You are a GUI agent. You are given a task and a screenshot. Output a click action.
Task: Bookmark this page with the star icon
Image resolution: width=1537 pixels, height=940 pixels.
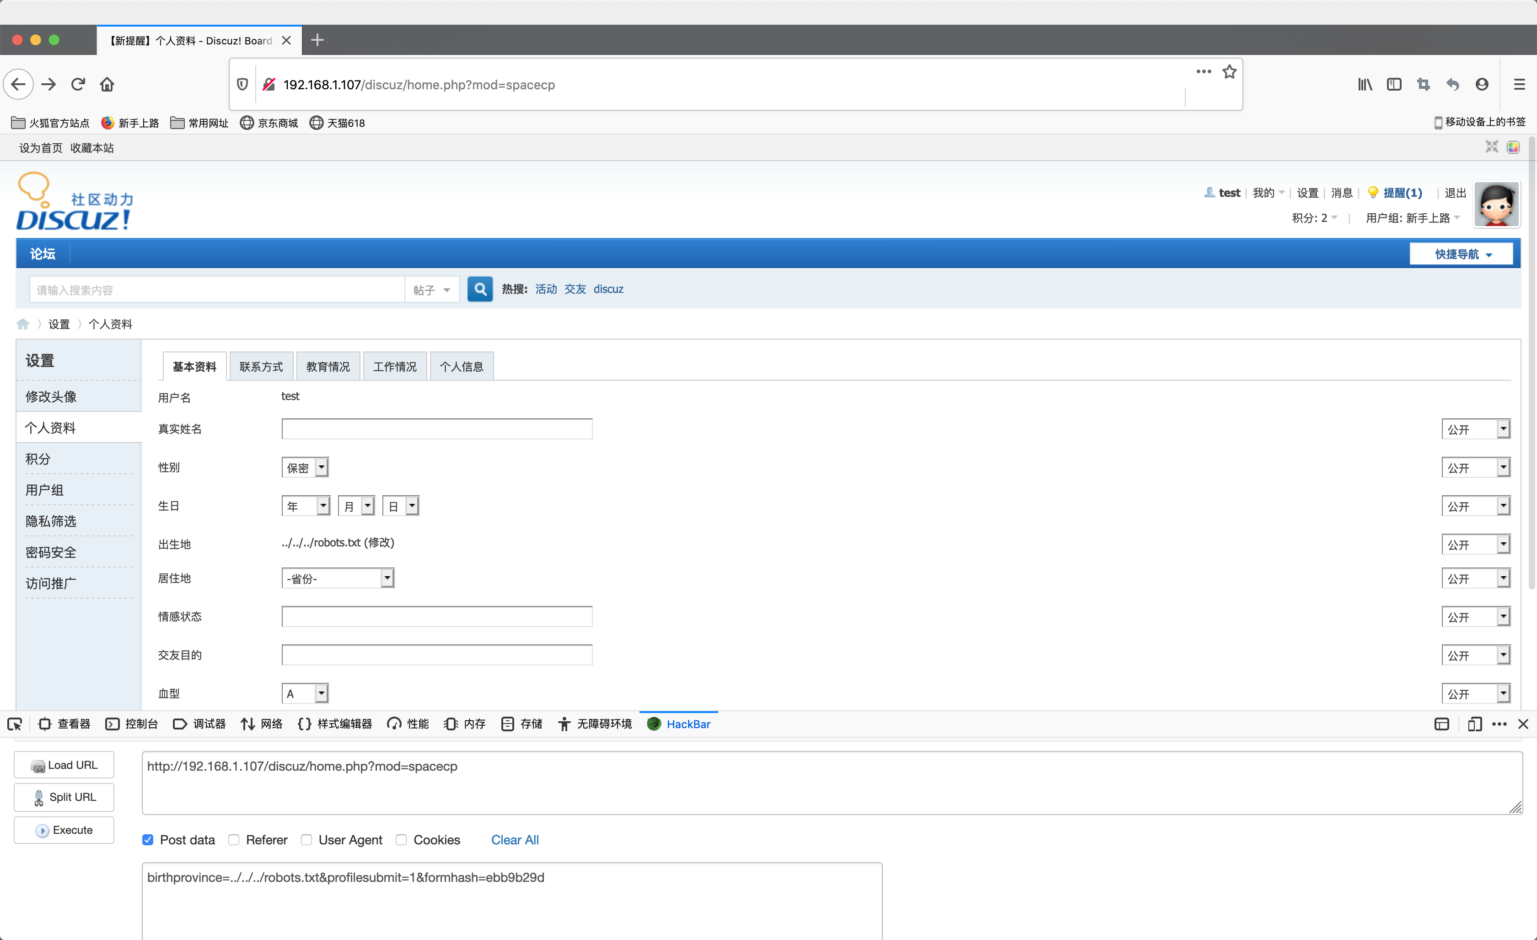1229,72
